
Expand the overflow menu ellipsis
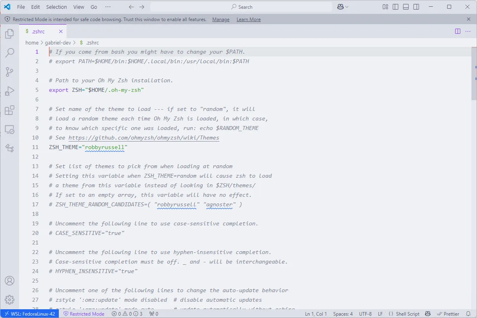108,7
